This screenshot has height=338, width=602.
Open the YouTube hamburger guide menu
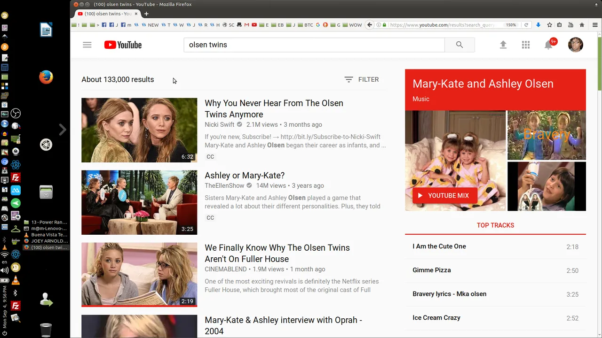pyautogui.click(x=87, y=45)
